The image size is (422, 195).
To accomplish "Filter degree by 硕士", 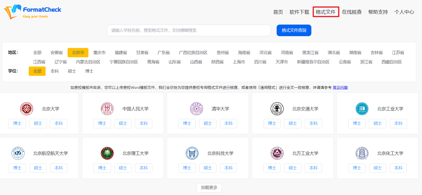I will tap(72, 71).
